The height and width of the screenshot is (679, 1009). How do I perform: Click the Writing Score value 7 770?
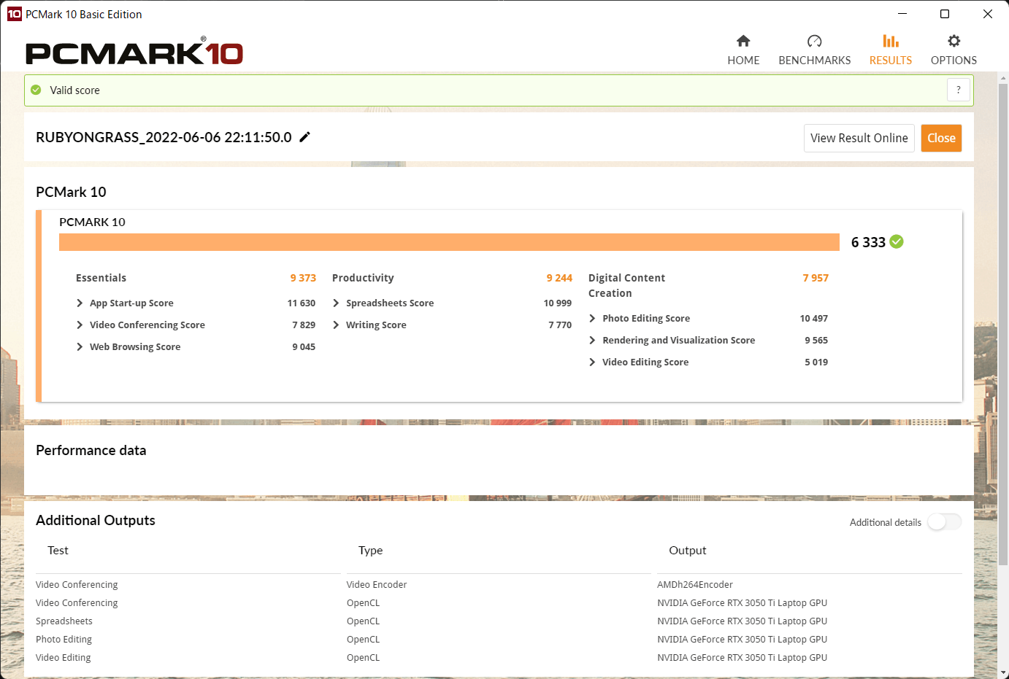point(560,325)
